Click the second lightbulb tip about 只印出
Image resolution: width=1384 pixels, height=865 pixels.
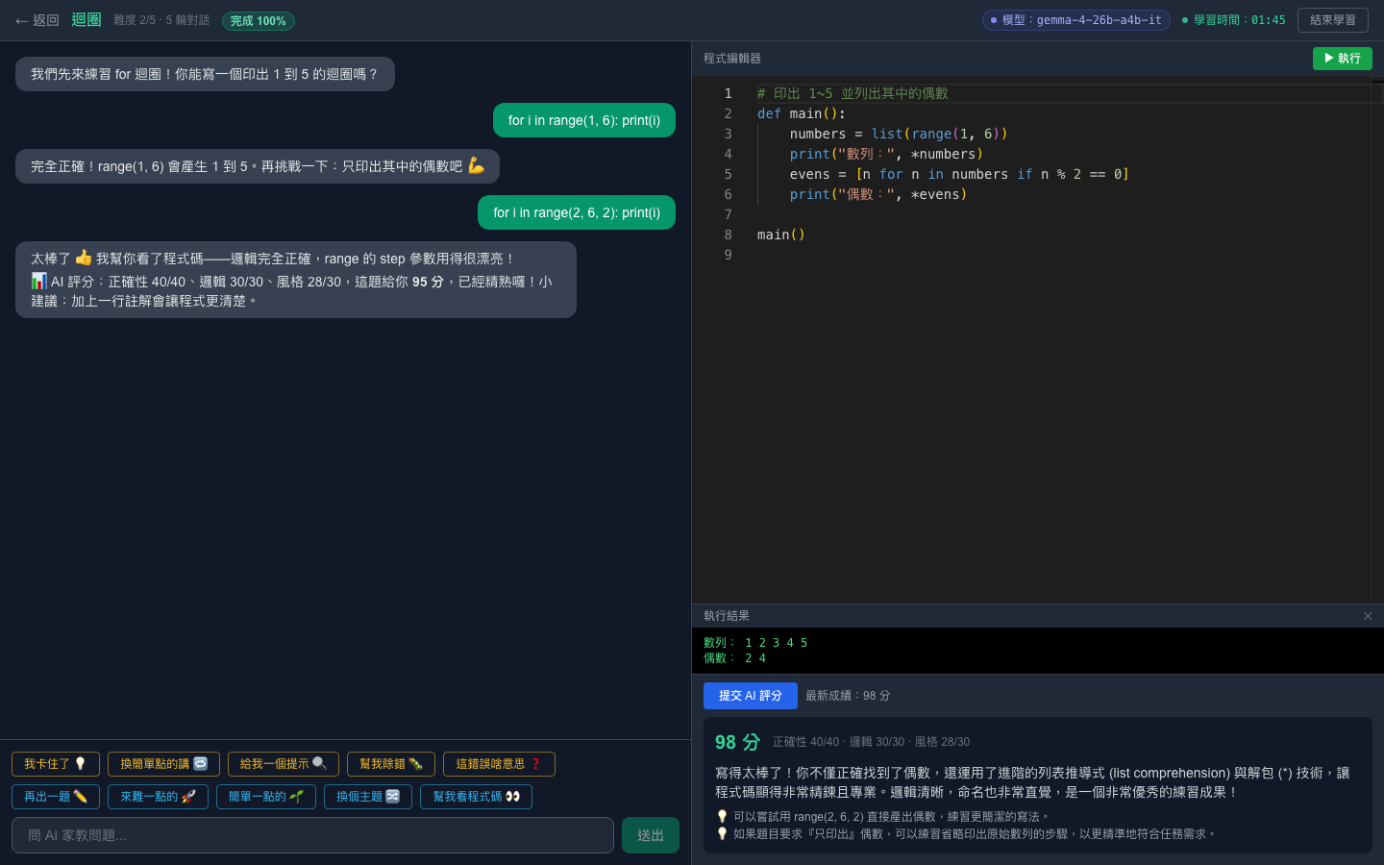(x=968, y=834)
